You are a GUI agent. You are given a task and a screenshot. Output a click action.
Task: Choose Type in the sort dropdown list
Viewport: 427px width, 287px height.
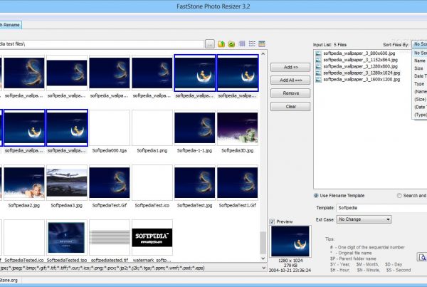click(419, 83)
